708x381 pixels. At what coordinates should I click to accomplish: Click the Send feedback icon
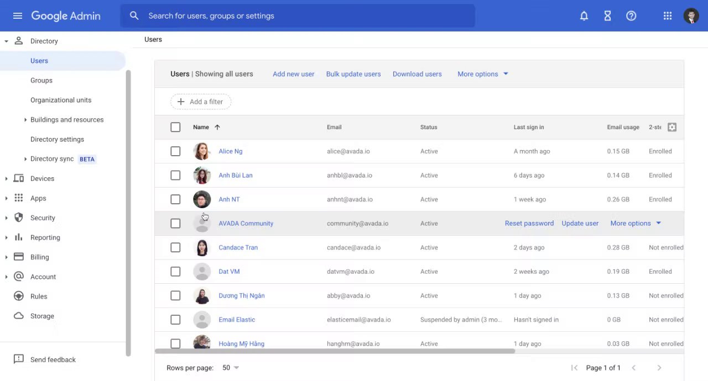19,359
